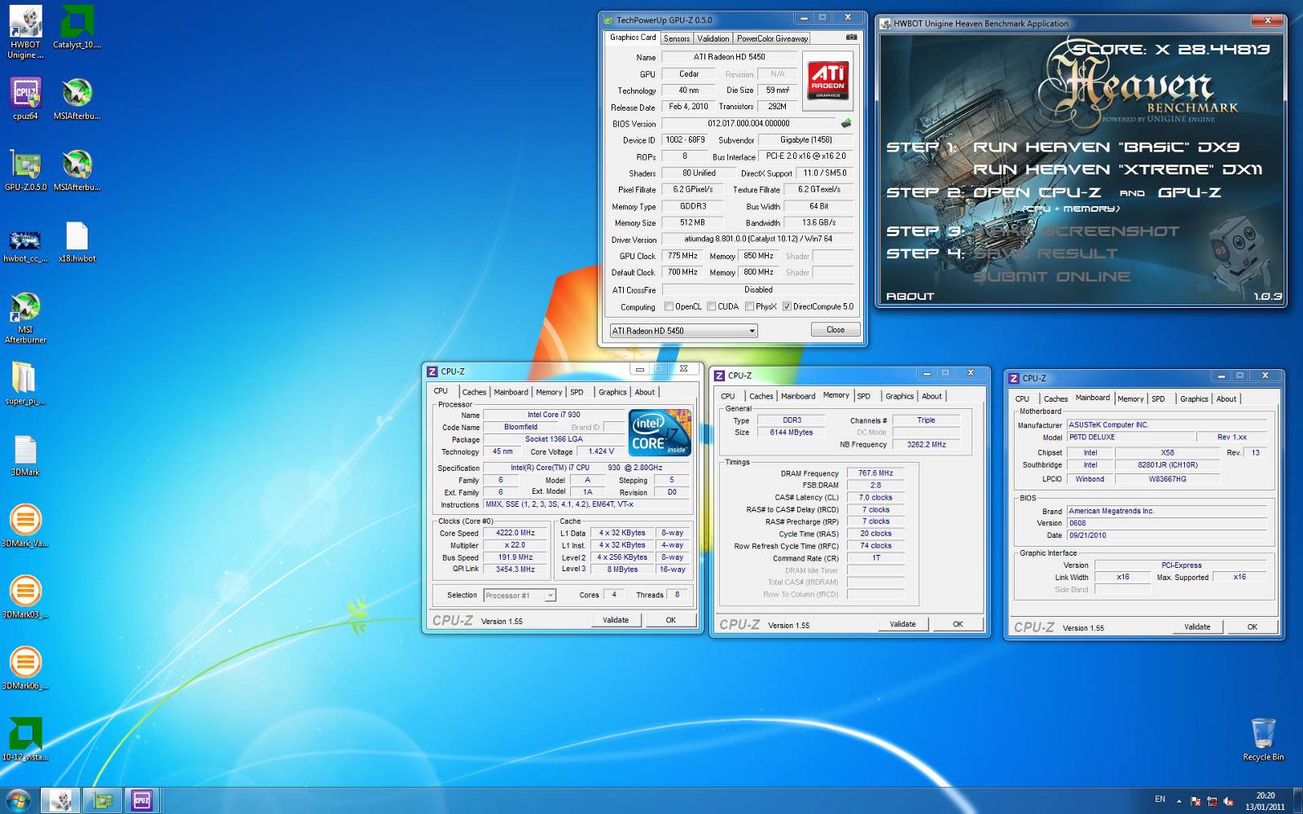Open the first MSIAfterburner icon beside cpuz64
This screenshot has width=1303, height=814.
coord(77,98)
